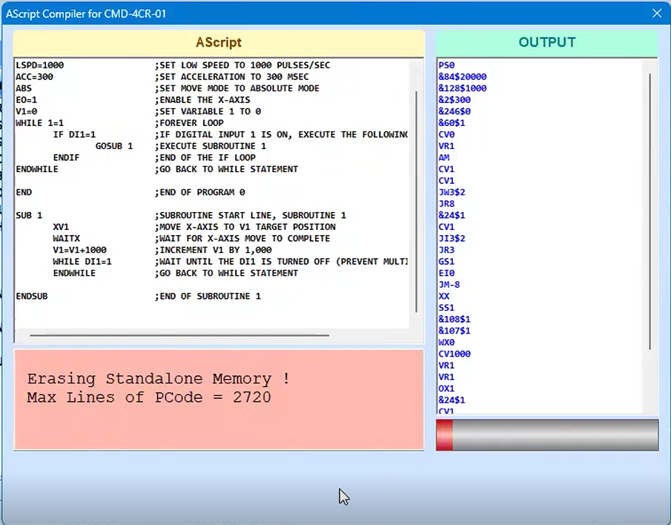
Task: Click the ;ENABLE THE X-AXIS comment
Action: pos(202,99)
